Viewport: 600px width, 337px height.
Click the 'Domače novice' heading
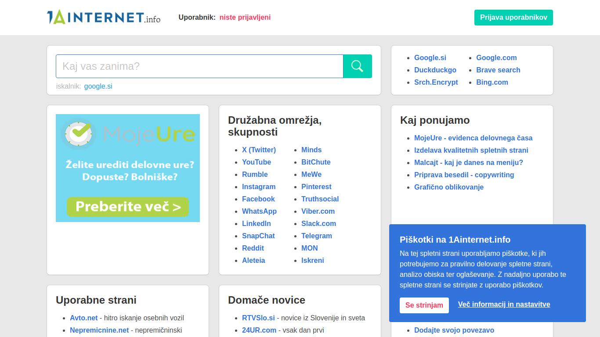point(267,300)
